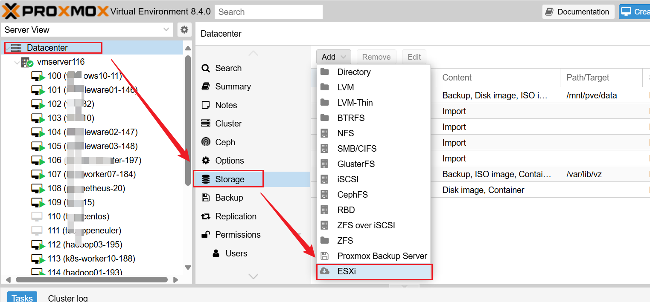Choose RBD from the Add menu
Image resolution: width=650 pixels, height=302 pixels.
(x=373, y=210)
